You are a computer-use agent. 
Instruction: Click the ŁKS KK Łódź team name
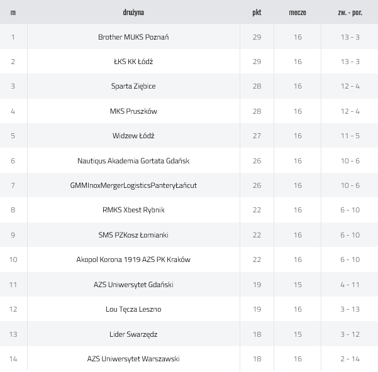133,62
